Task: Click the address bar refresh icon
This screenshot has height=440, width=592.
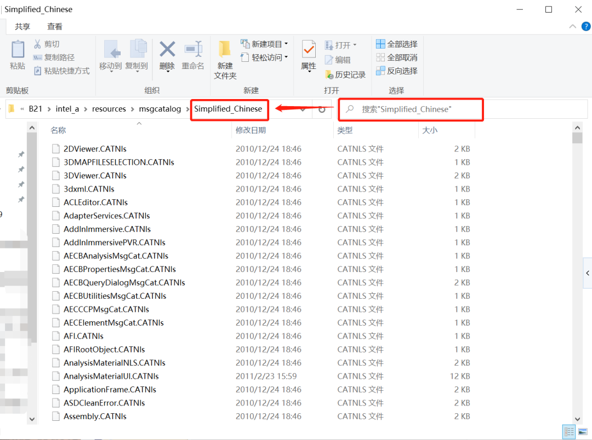Action: point(322,109)
